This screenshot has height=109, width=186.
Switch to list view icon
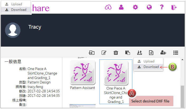point(176,53)
